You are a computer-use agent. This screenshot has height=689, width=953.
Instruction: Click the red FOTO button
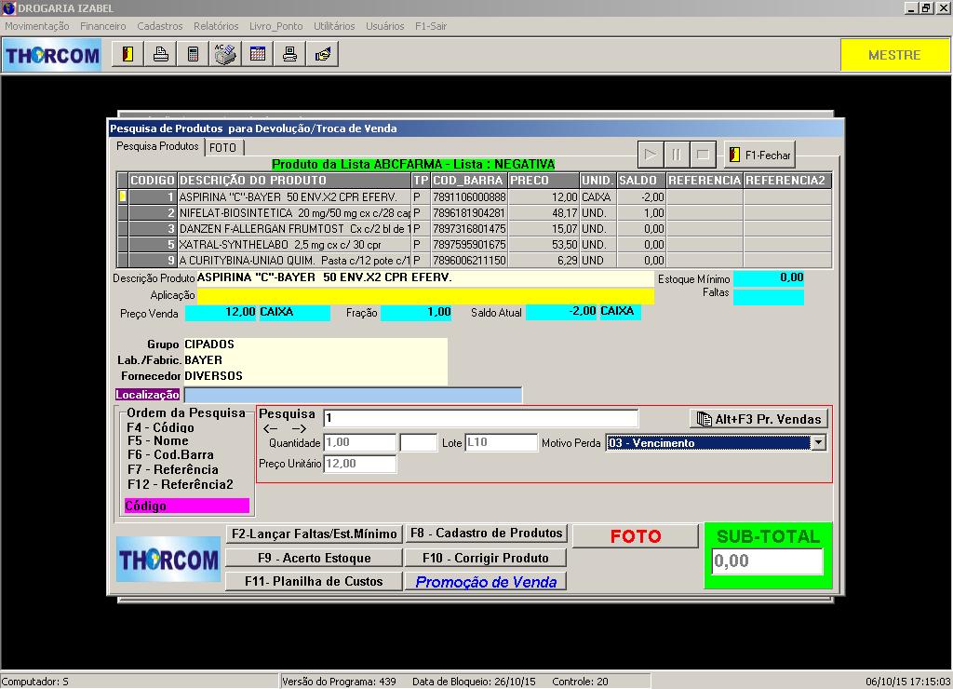(x=636, y=535)
